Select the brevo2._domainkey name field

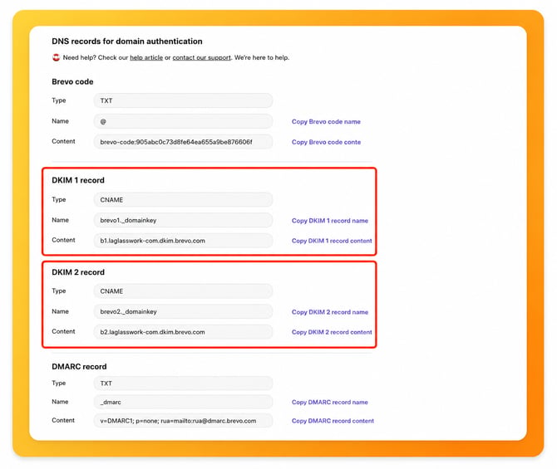pos(183,311)
